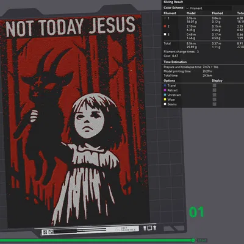Click the 6.35 g model weight value
Viewport: 244px width, 244px height.
click(191, 30)
